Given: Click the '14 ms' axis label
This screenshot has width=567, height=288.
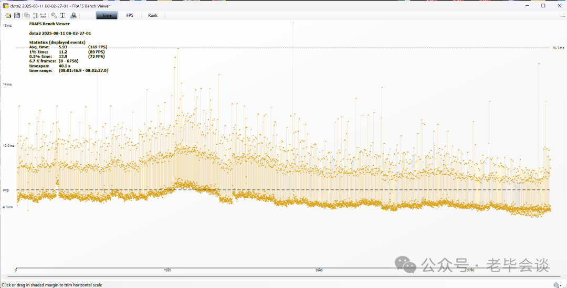Looking at the screenshot, I should click(7, 84).
